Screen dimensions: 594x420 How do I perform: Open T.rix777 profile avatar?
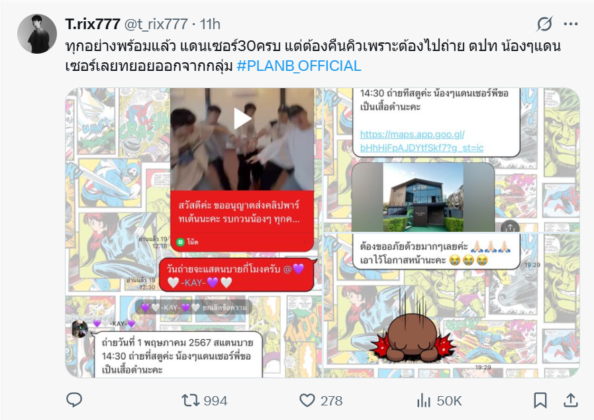tap(37, 34)
